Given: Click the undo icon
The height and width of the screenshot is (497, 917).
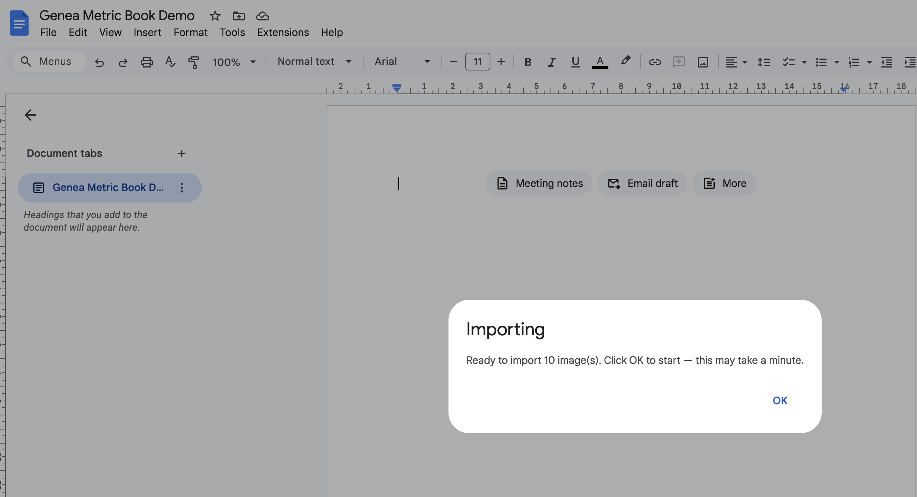Looking at the screenshot, I should point(99,62).
